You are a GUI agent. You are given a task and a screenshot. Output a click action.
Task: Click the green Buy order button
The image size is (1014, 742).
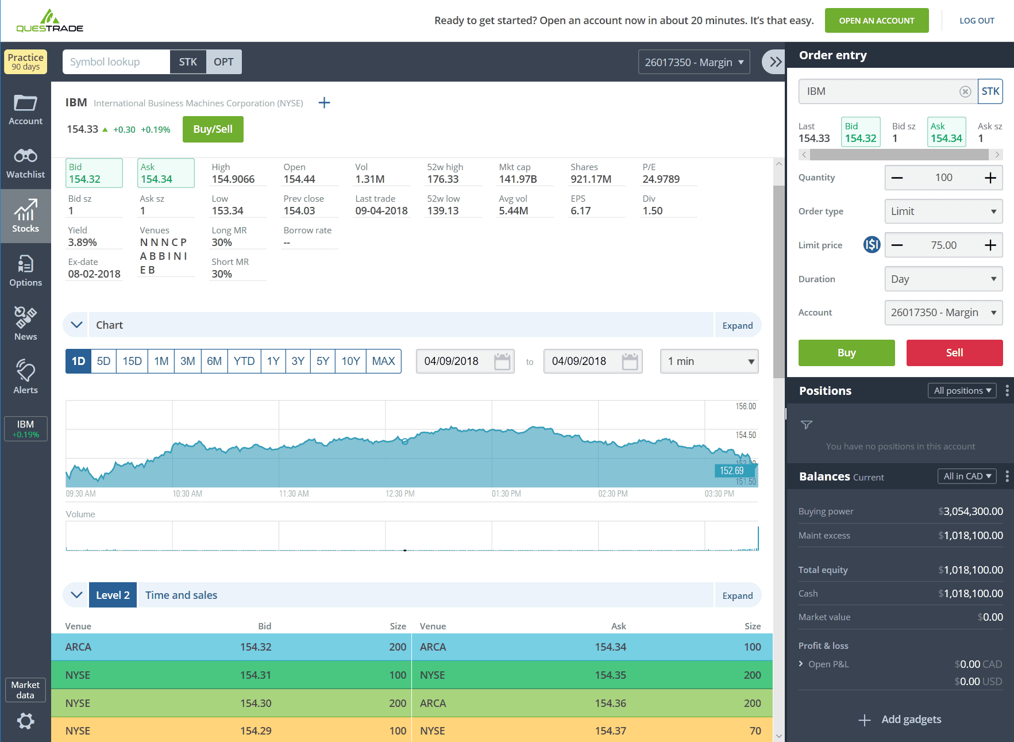coord(847,353)
